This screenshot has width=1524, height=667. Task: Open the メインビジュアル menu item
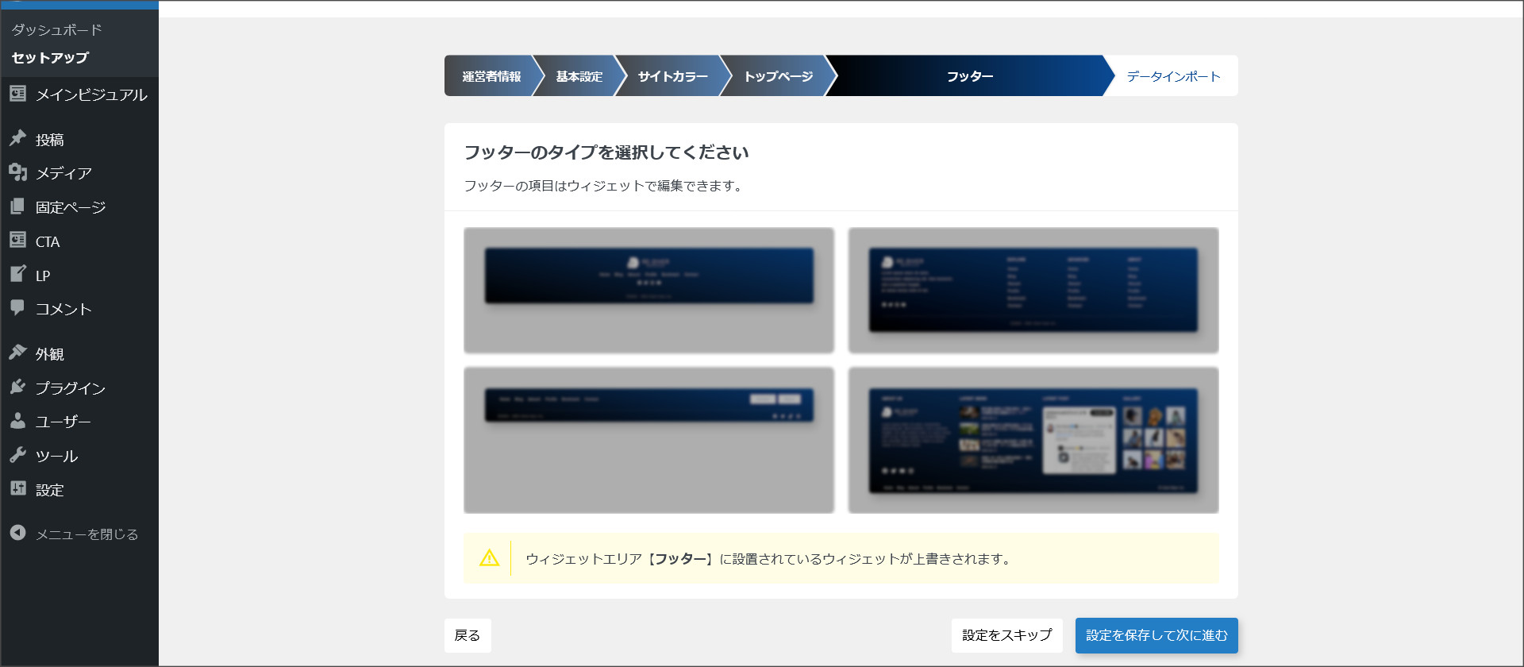click(x=90, y=94)
